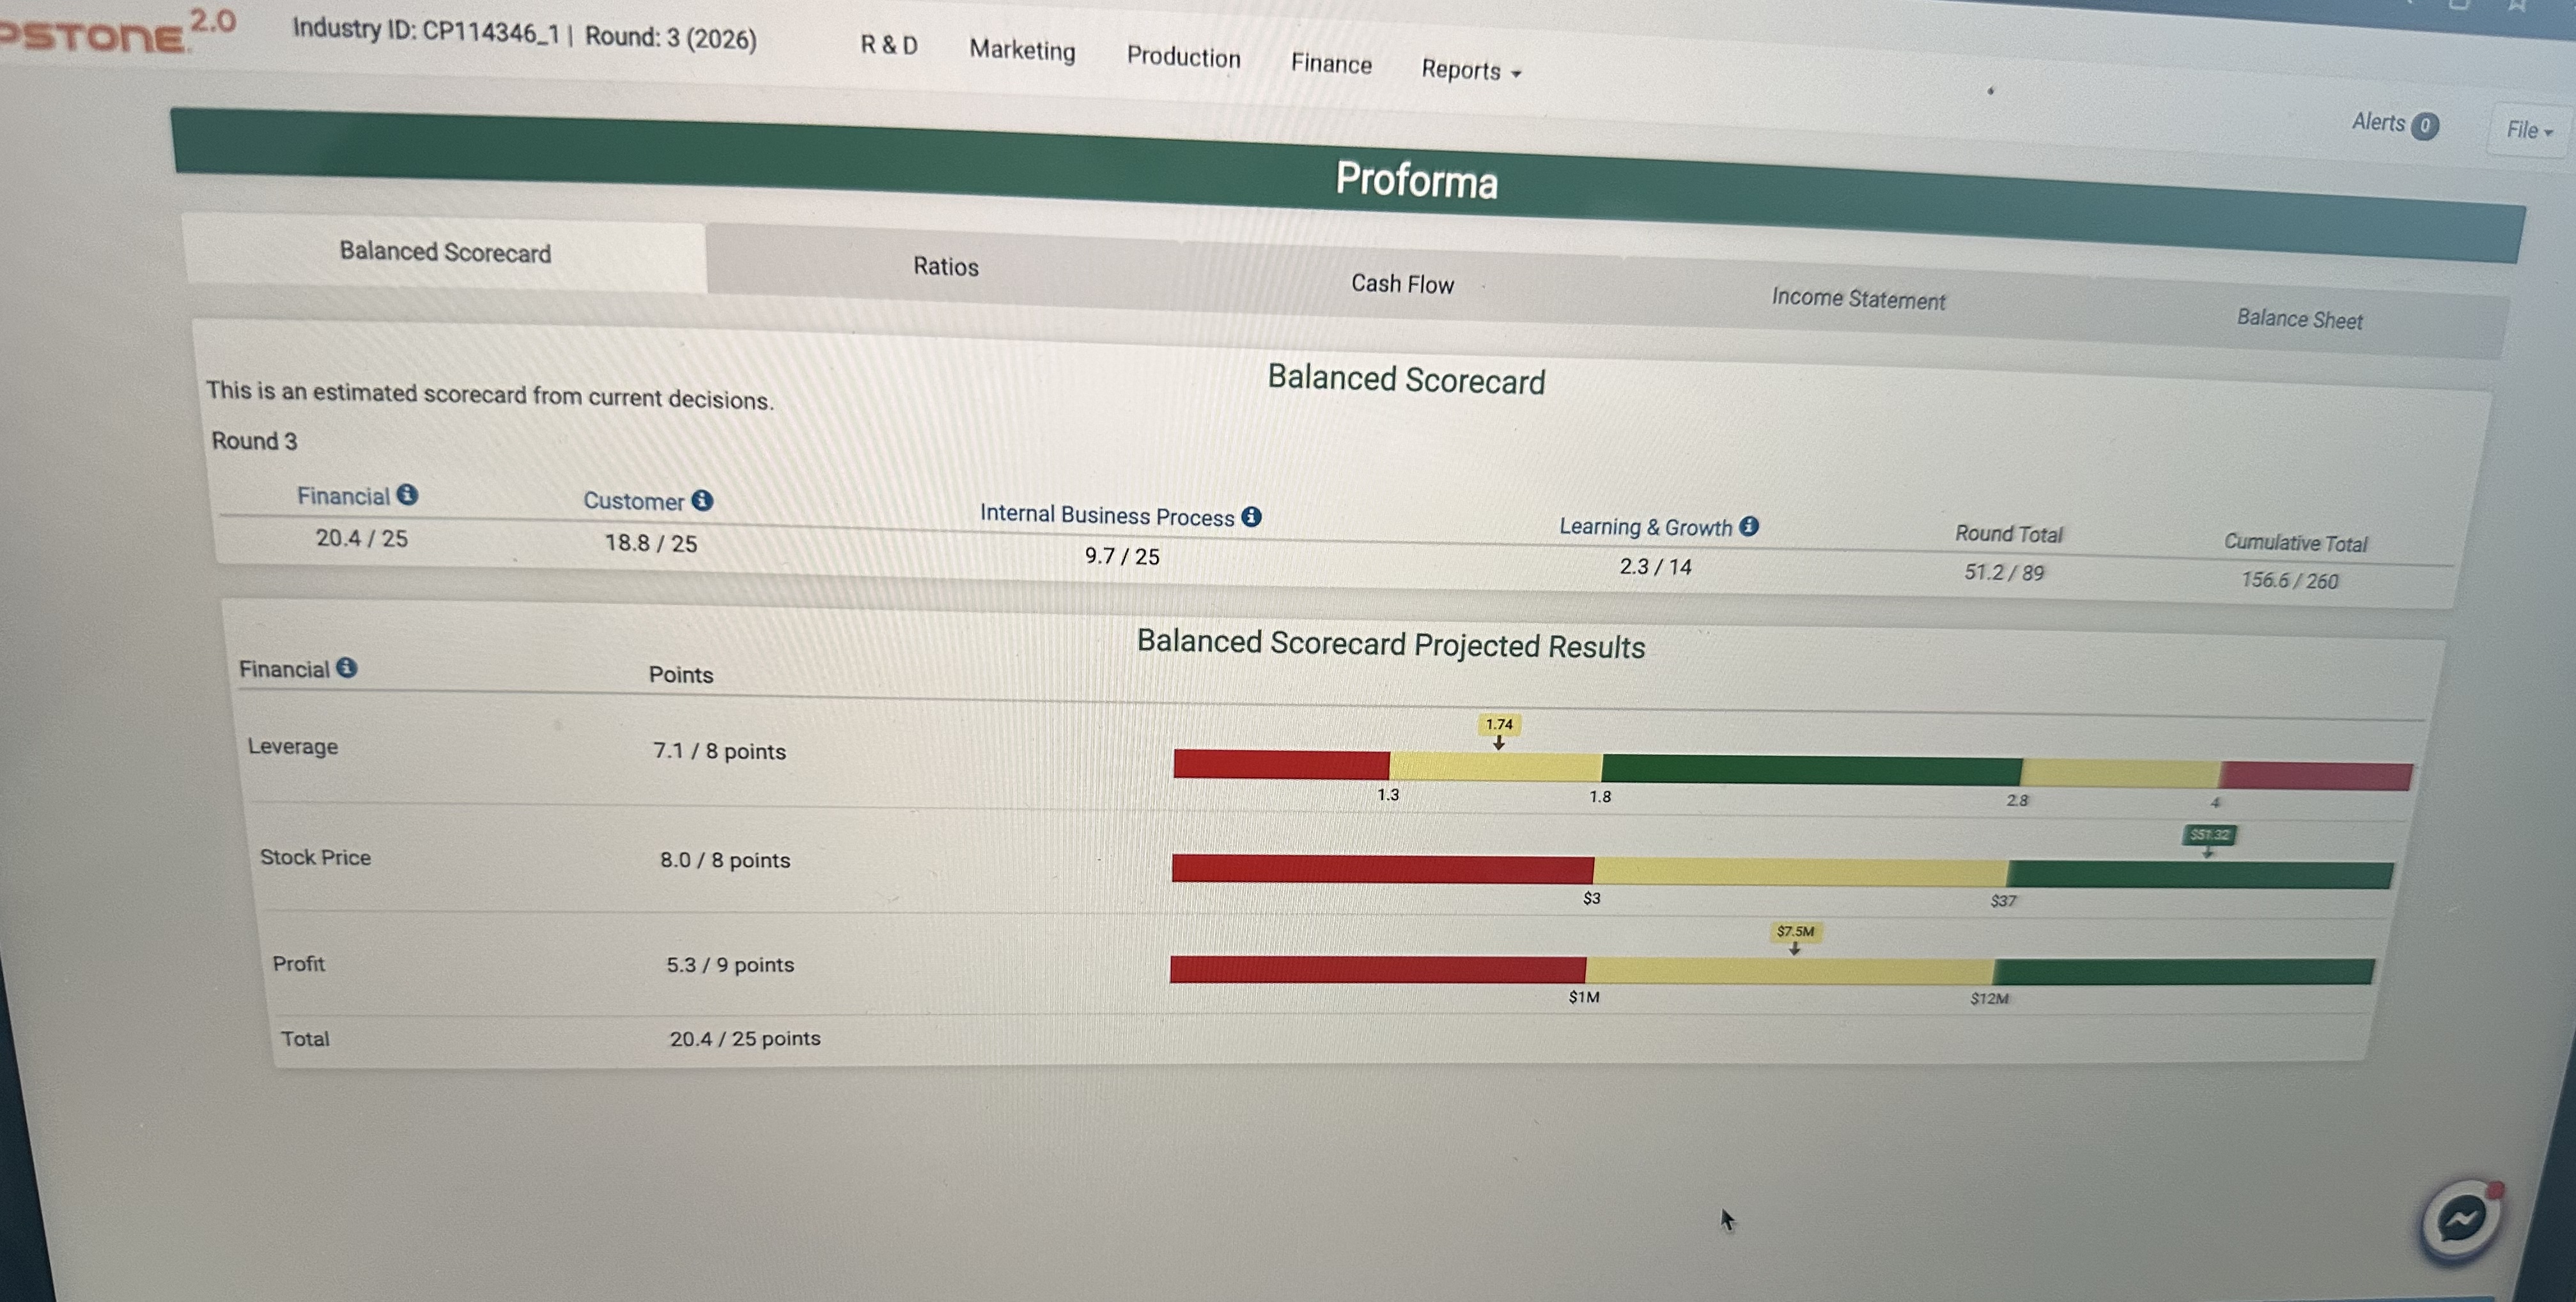Click the Learning & Growth info icon
2576x1302 pixels.
[1748, 526]
